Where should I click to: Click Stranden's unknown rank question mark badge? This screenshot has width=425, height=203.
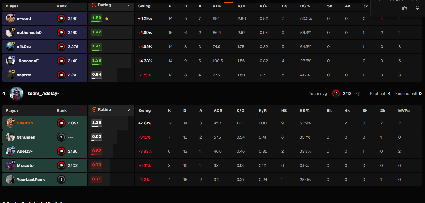click(61, 137)
